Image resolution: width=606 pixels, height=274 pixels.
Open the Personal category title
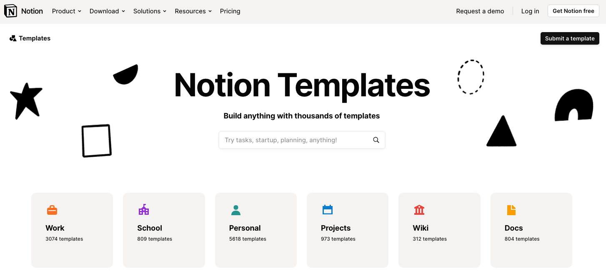tap(245, 228)
